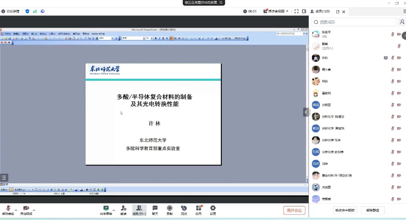Click the network signal strength icon
The image size is (406, 220).
(x=35, y=11)
